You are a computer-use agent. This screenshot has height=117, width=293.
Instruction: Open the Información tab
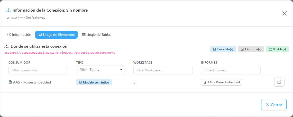19,35
